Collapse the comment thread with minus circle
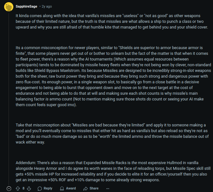This screenshot has width=213, height=192. [x=9, y=189]
